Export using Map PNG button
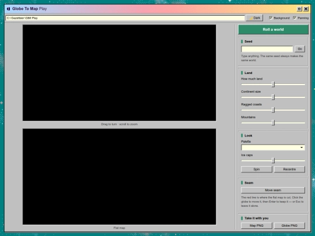The height and width of the screenshot is (236, 315). coord(257,226)
